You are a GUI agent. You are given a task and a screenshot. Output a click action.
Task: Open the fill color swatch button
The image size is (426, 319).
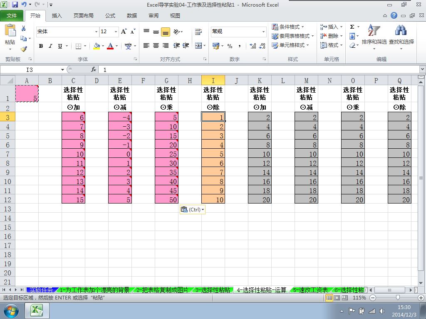coord(97,46)
